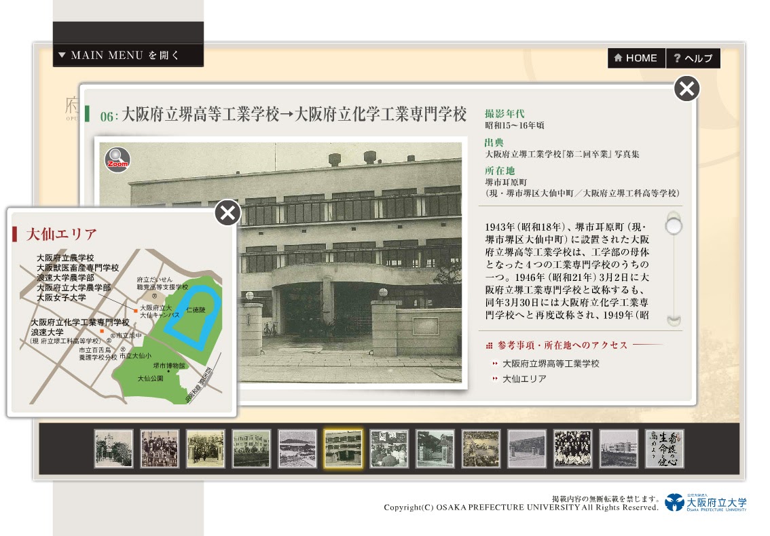Viewport: 770px width, 536px height.
Task: Select the aerial landscape thumbnail in the filmstrip
Action: coord(297,448)
